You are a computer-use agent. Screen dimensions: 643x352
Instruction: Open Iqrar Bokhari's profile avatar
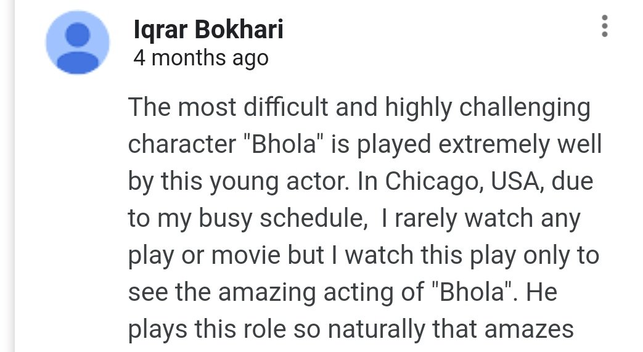pos(78,43)
